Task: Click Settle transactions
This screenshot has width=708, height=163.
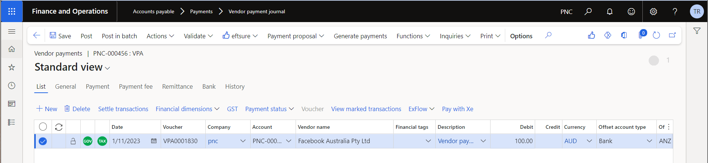Action: tap(123, 109)
